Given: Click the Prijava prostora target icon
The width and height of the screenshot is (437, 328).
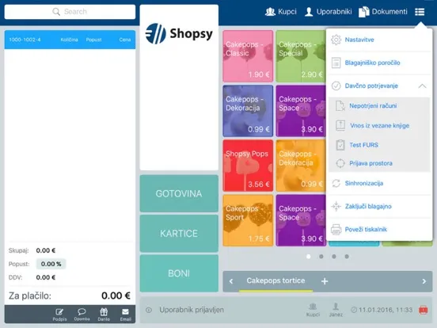Looking at the screenshot, I should point(340,163).
